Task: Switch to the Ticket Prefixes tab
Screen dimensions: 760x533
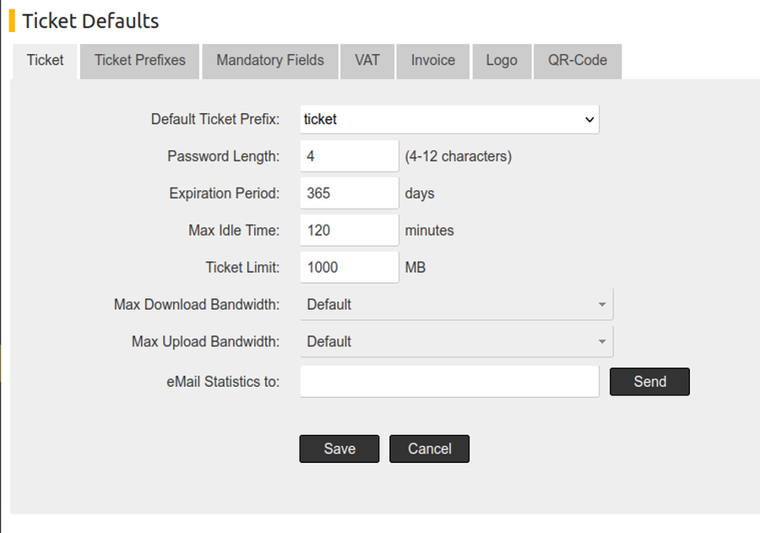Action: pyautogui.click(x=138, y=61)
